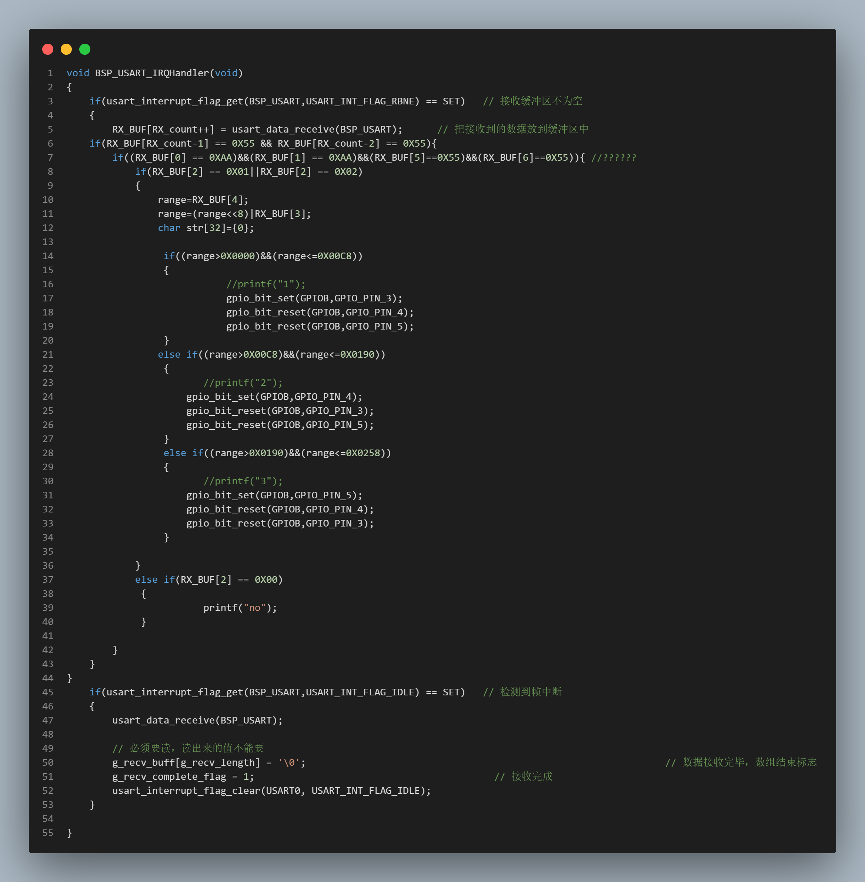Click line number 55

[x=48, y=833]
